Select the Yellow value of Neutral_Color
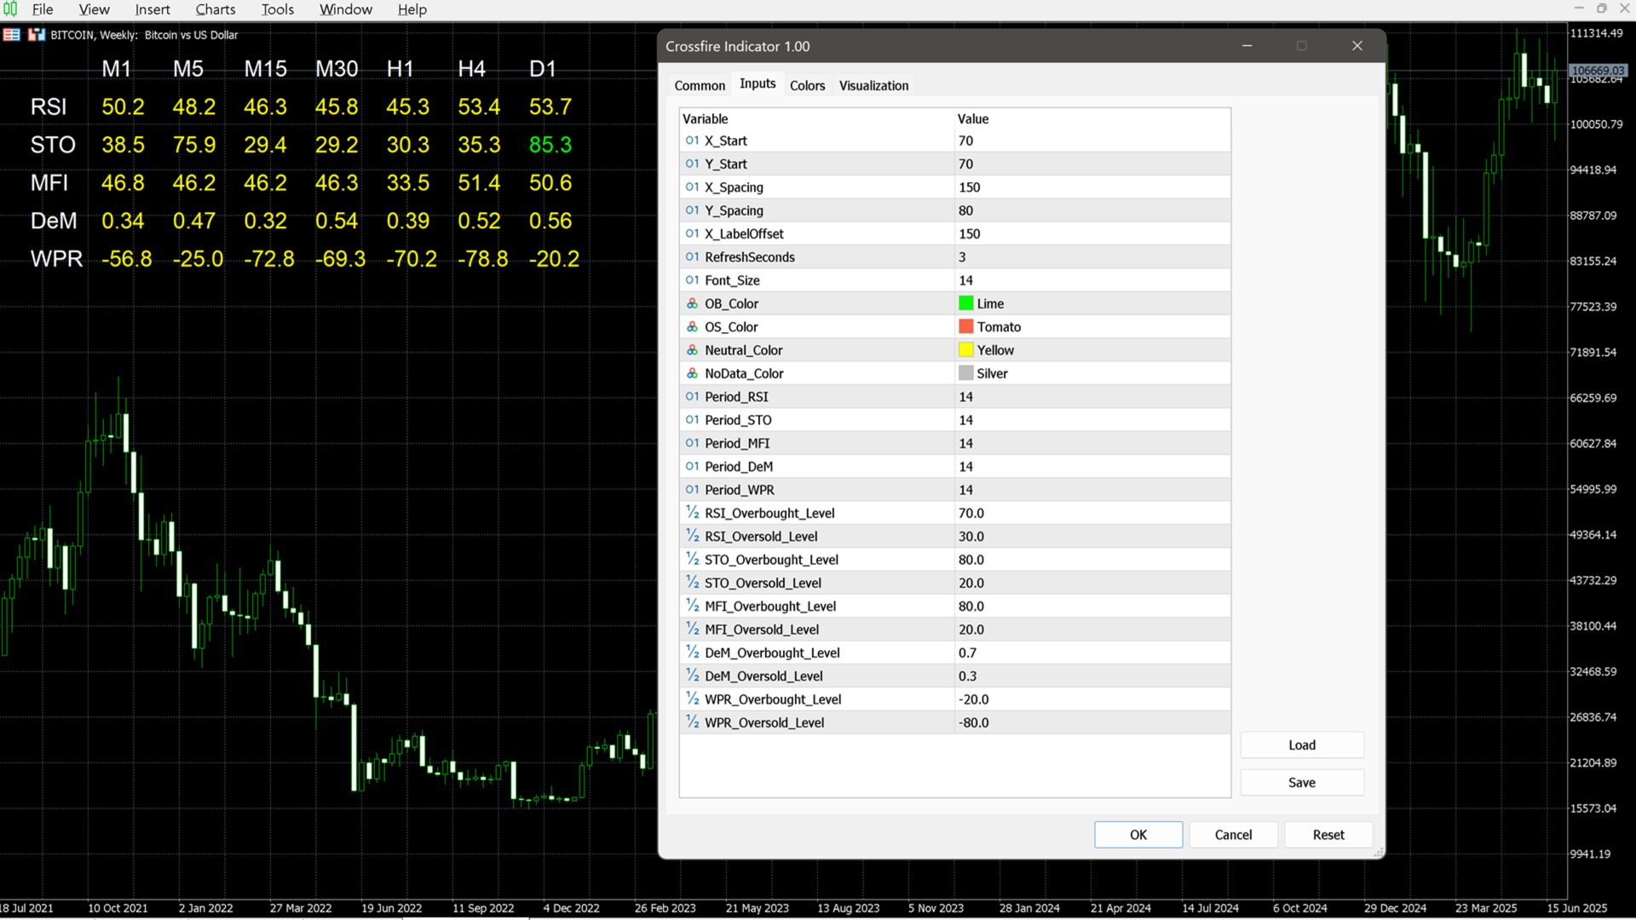 995,350
